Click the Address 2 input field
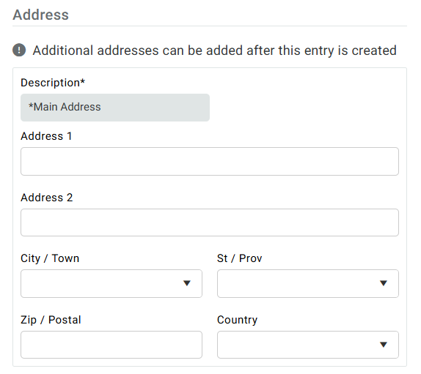This screenshot has height=374, width=421. click(x=210, y=222)
